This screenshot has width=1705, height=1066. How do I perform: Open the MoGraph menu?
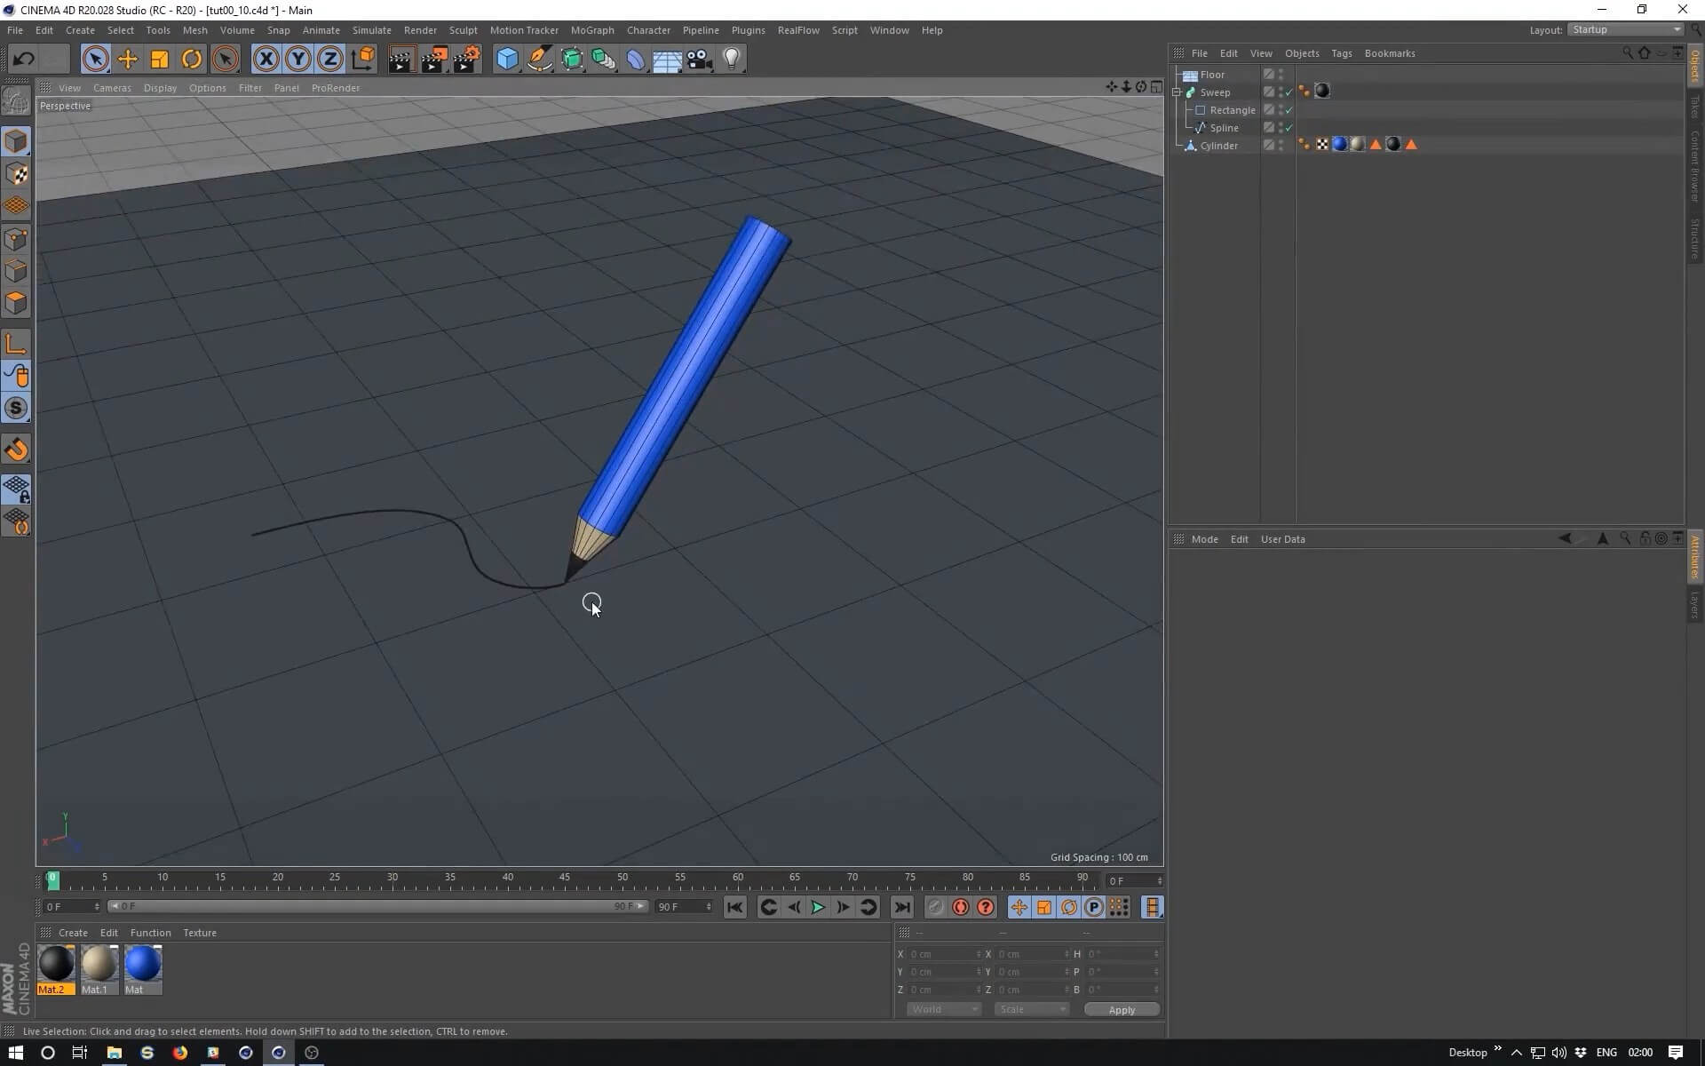591,30
